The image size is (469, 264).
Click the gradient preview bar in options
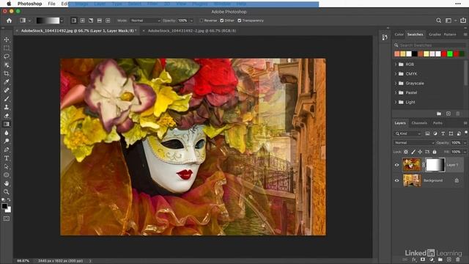48,21
